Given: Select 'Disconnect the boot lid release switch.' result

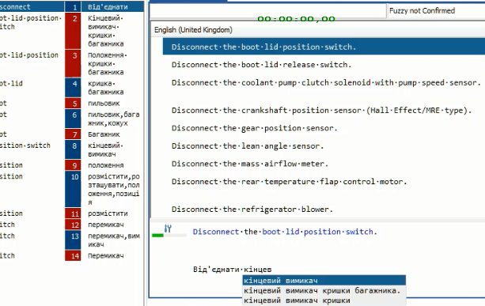Looking at the screenshot, I should [x=262, y=65].
